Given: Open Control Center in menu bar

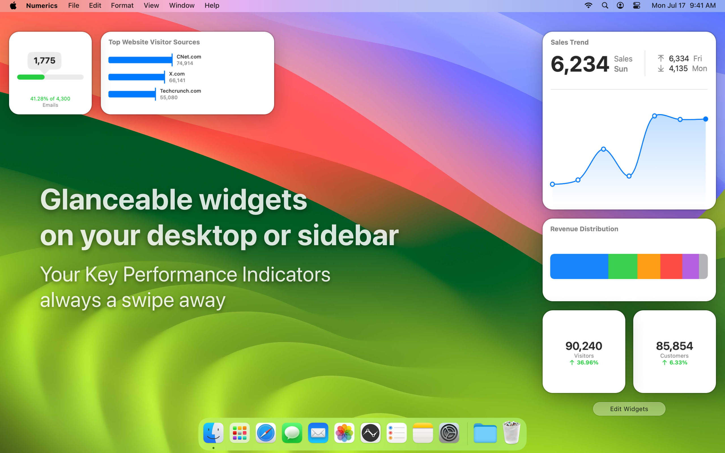Looking at the screenshot, I should point(636,5).
